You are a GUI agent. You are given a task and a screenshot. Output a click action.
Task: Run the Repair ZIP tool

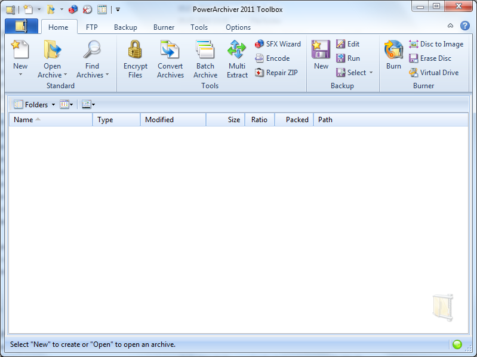pos(276,73)
